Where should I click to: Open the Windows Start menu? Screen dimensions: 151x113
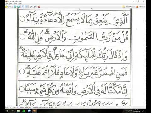point(7,111)
